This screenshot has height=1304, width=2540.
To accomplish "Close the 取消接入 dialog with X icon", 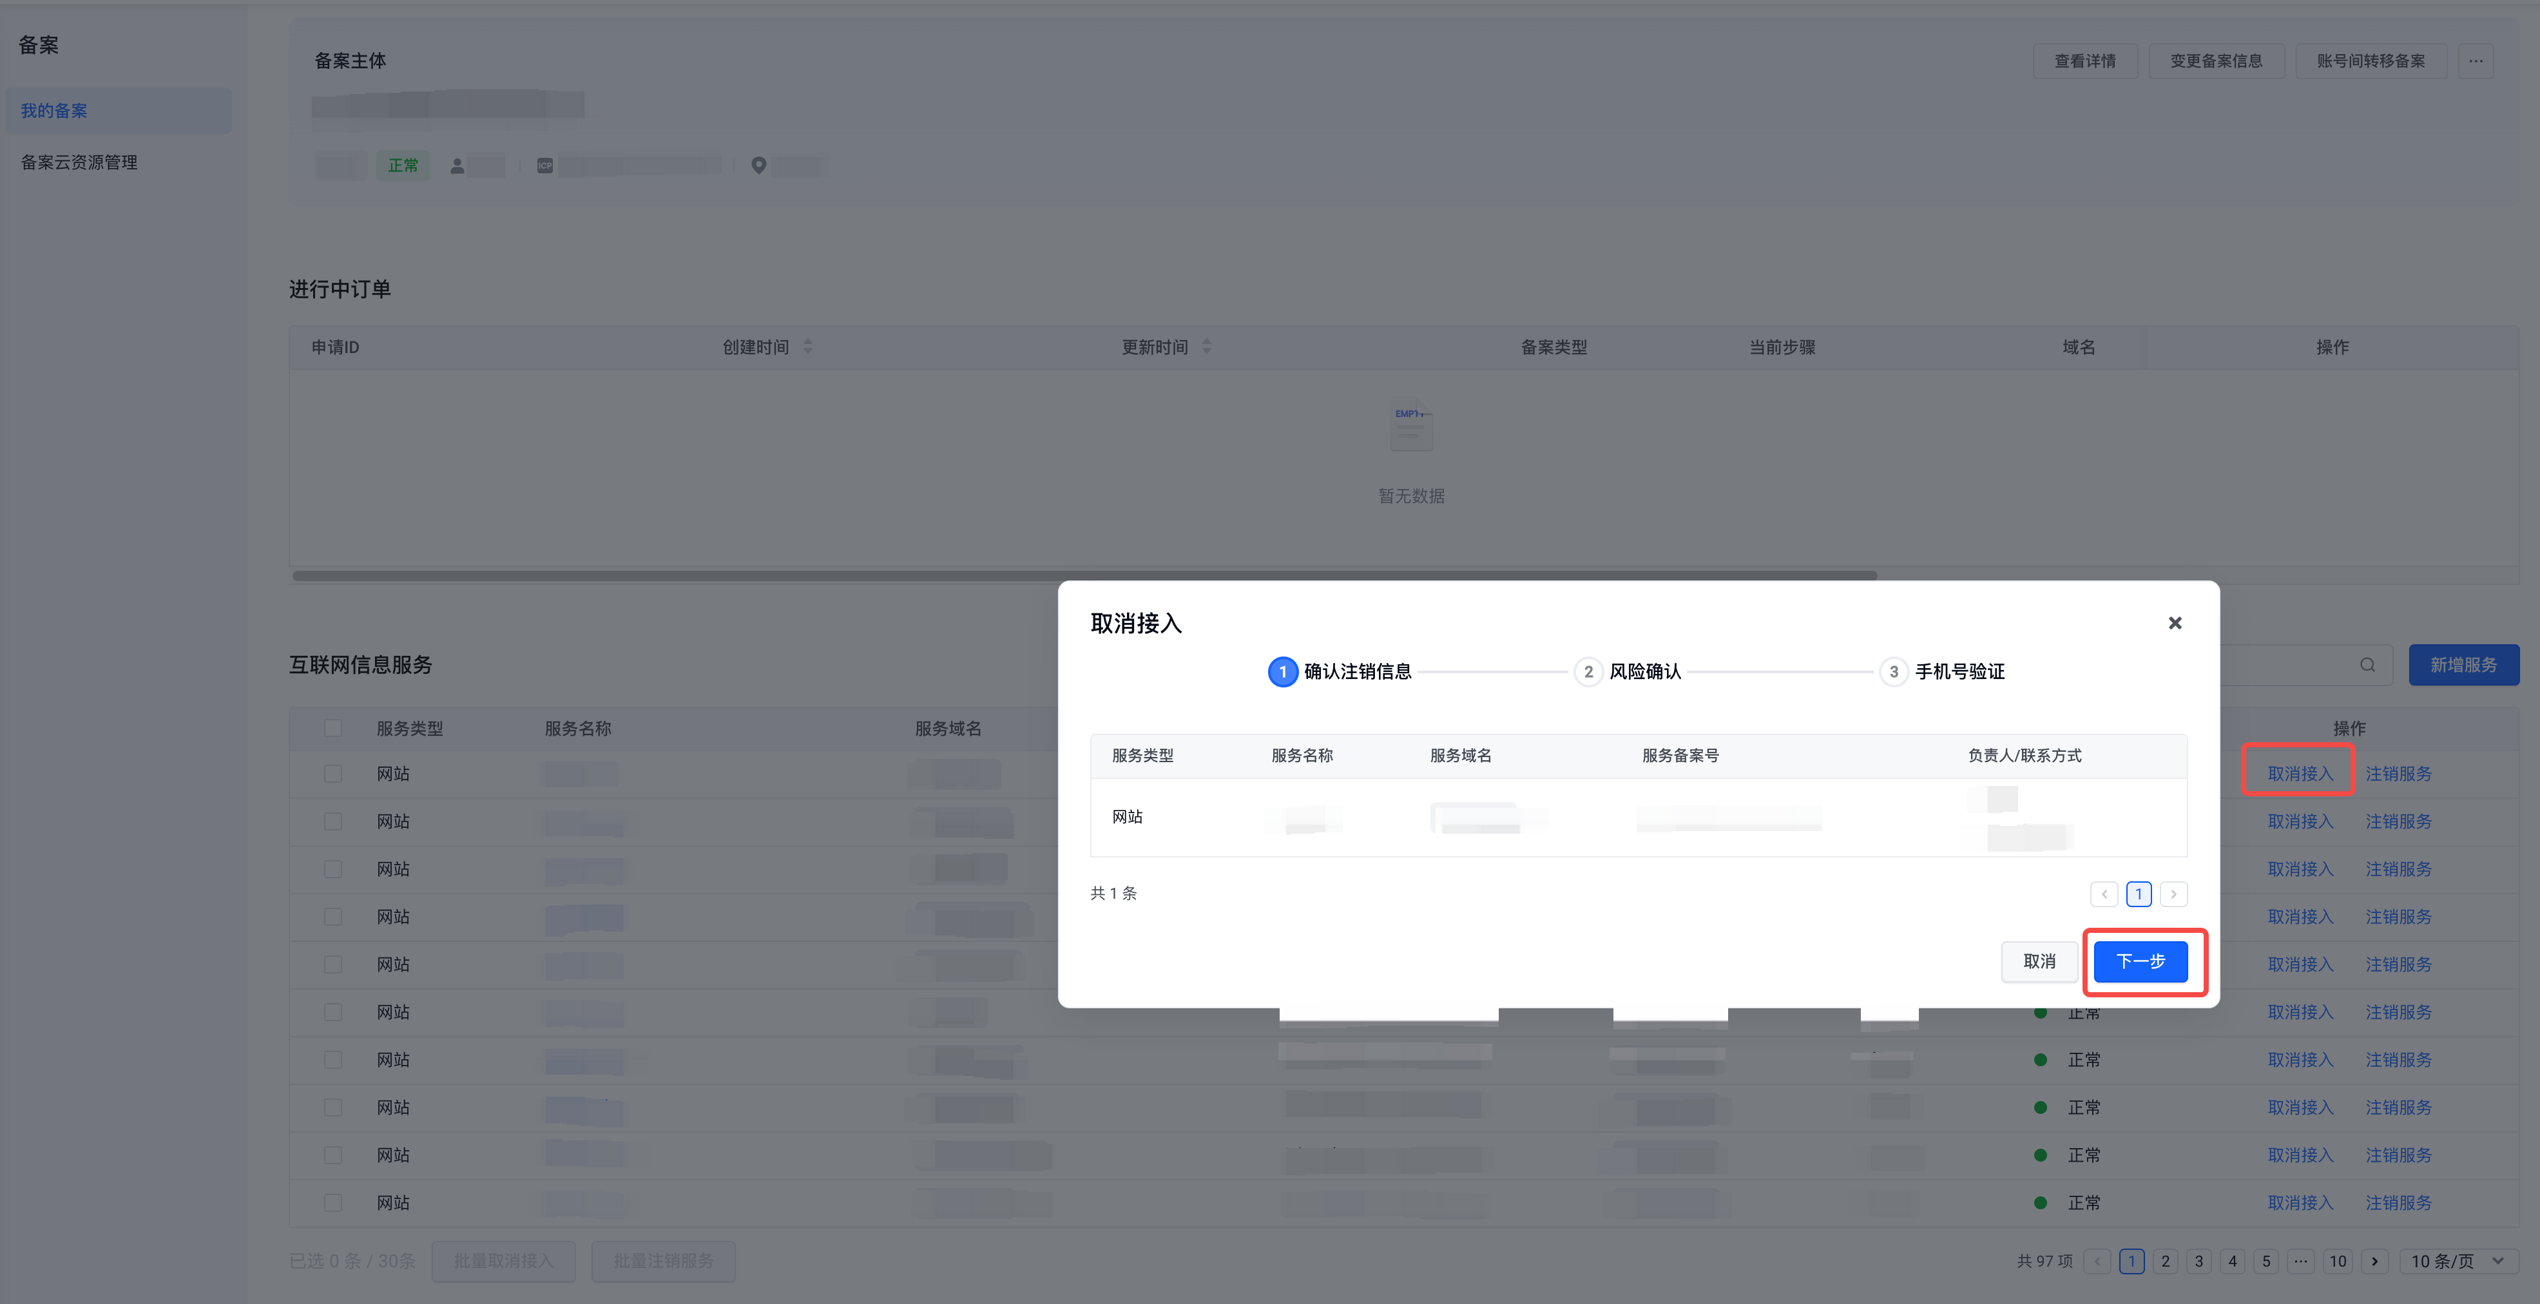I will (x=2174, y=623).
